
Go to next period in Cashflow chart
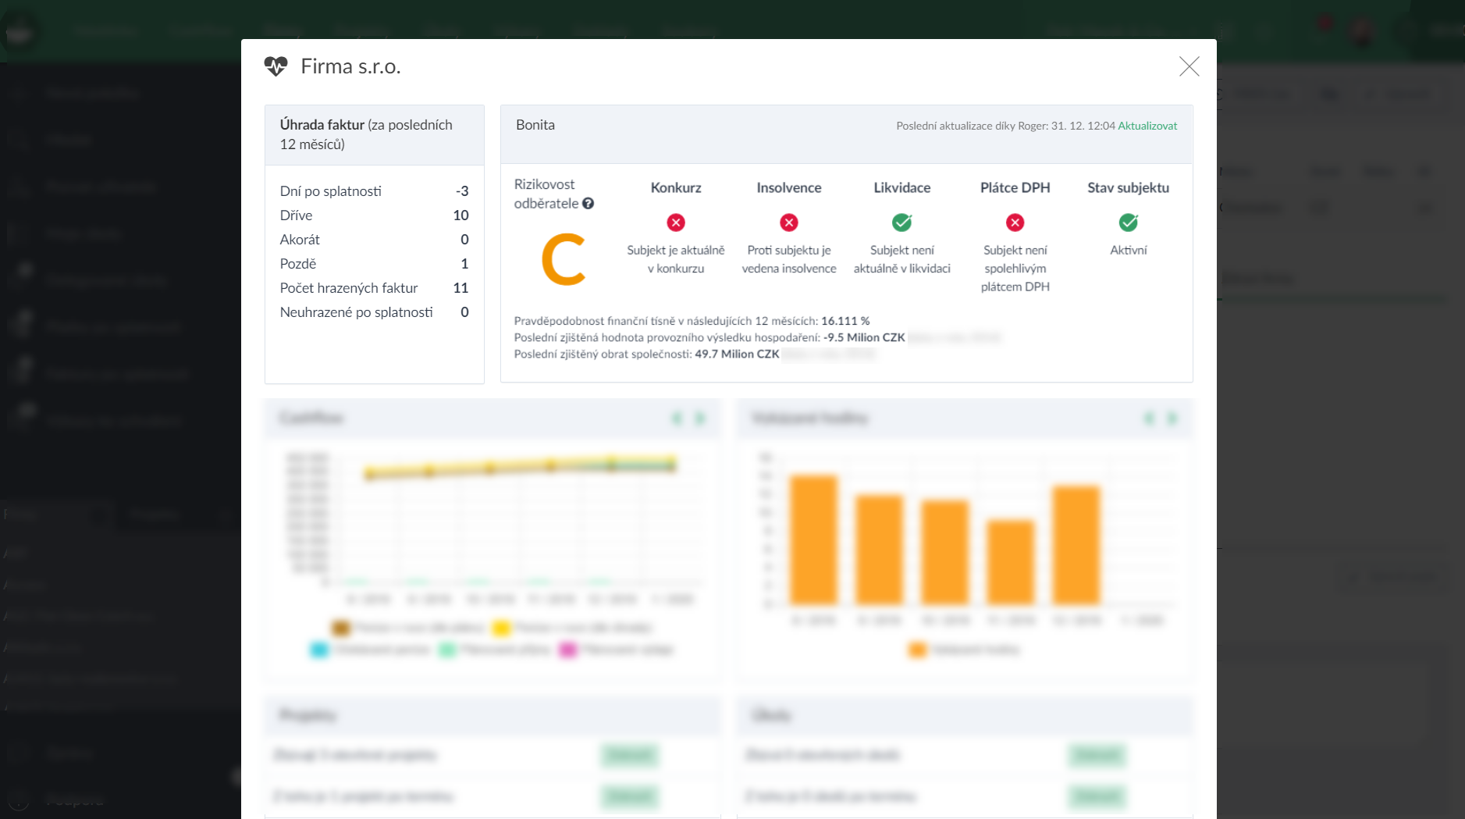click(700, 418)
